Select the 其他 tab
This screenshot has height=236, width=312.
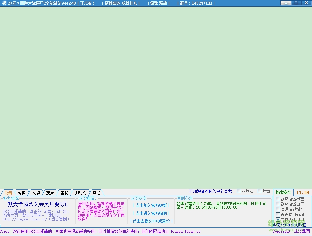(96, 192)
